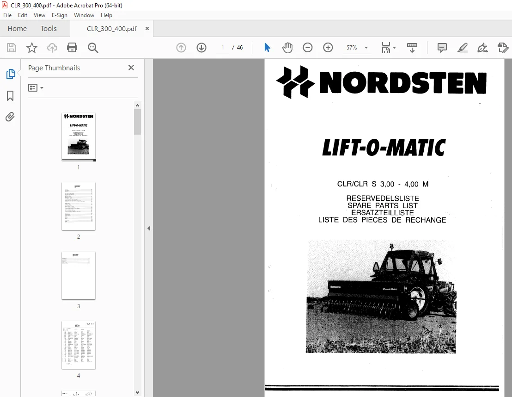Viewport: 512px width, 397px height.
Task: Go to next page arrow
Action: [x=201, y=48]
